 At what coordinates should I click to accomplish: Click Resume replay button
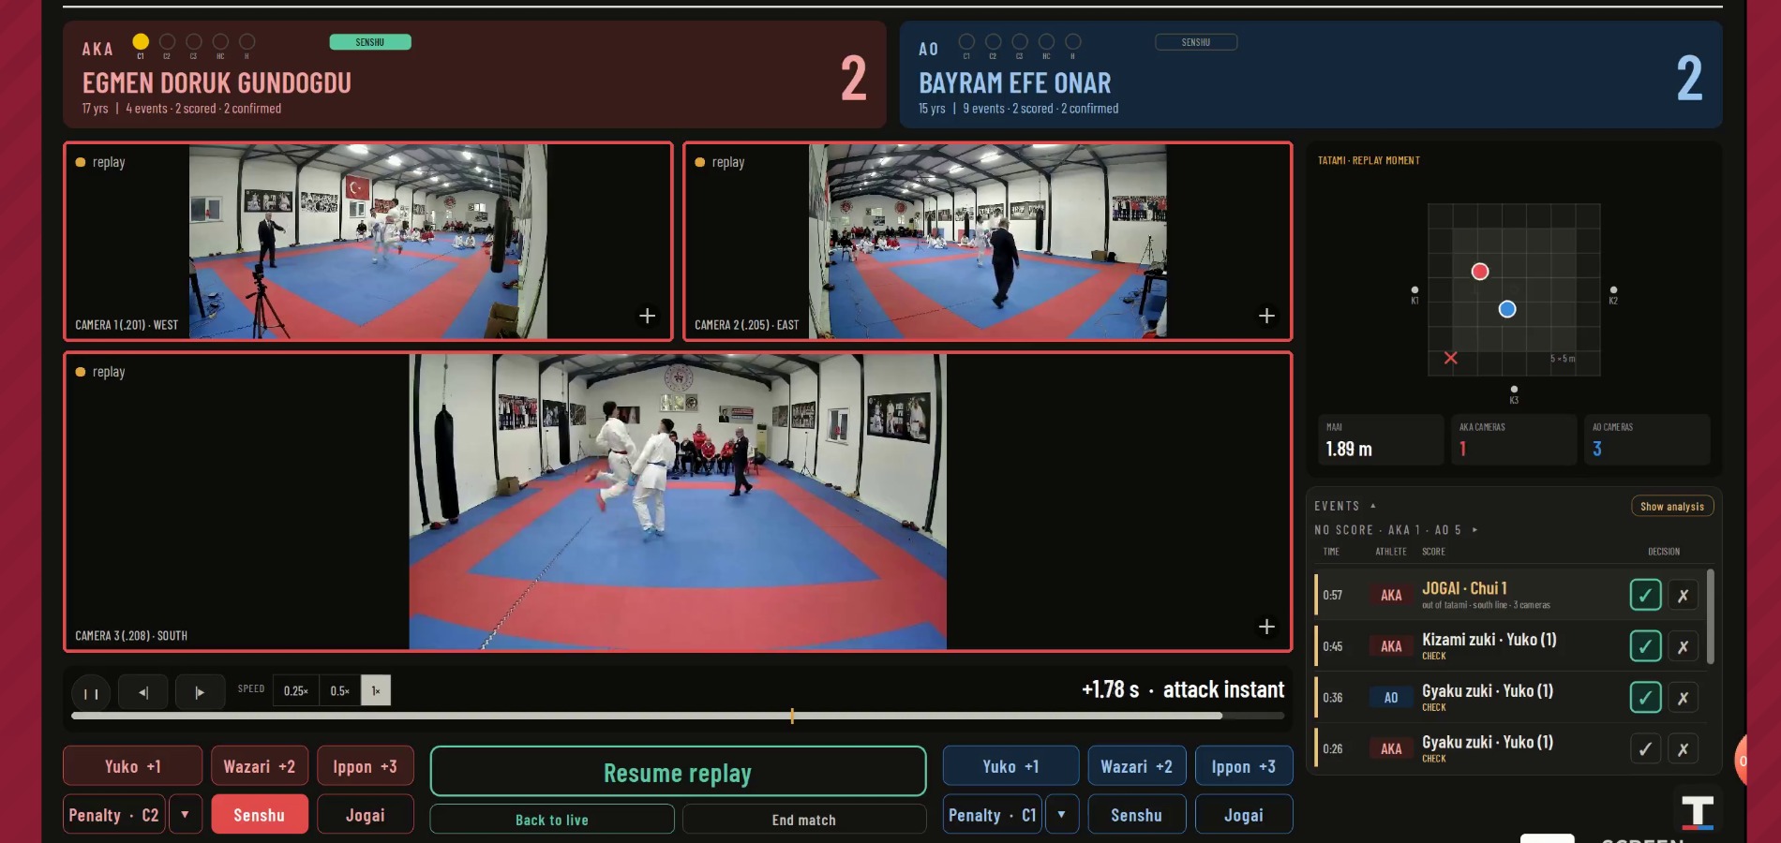(x=678, y=772)
